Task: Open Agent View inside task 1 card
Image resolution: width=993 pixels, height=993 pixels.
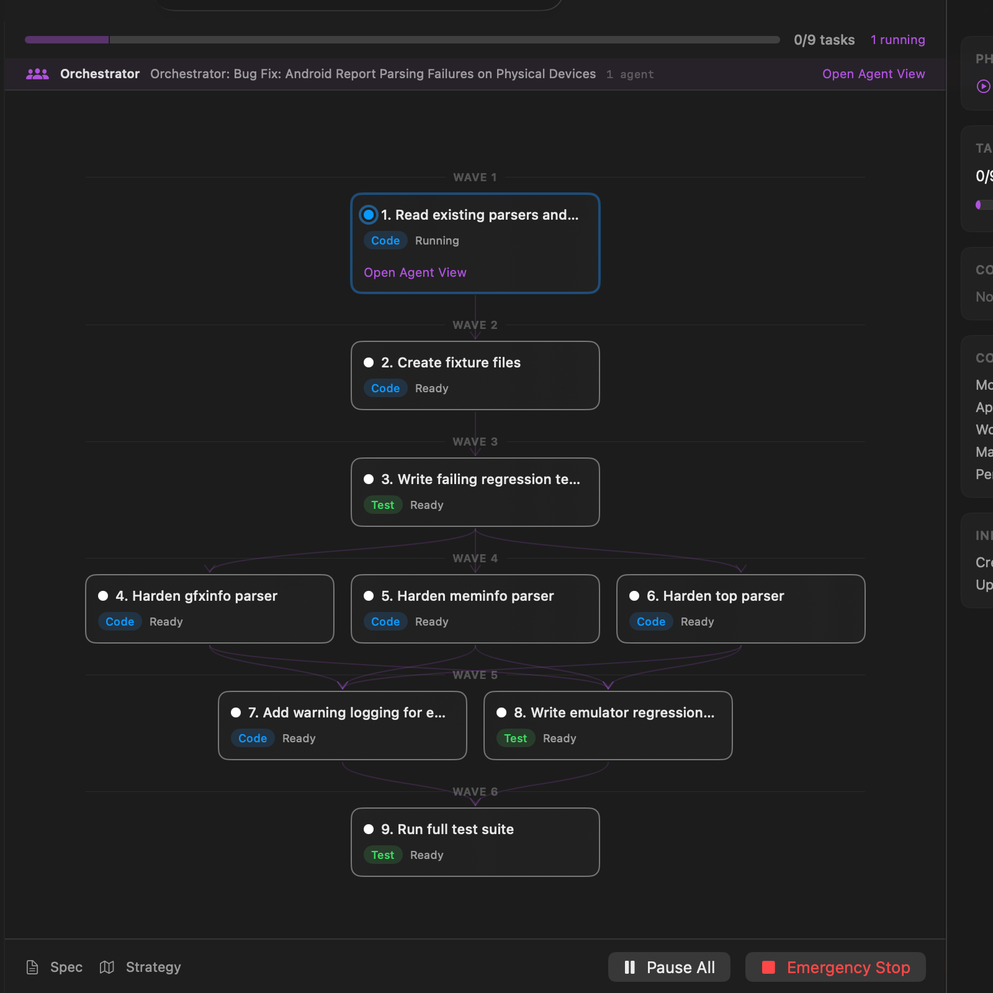Action: 415,272
